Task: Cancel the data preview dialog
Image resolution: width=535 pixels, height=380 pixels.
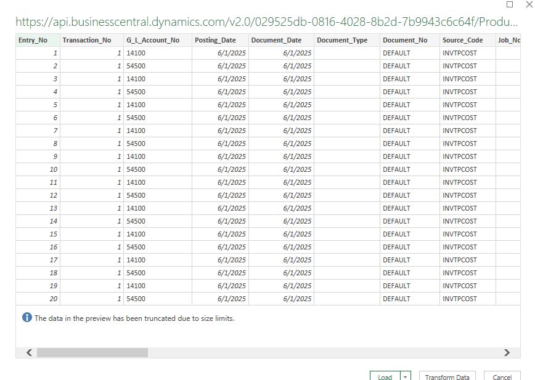Action: [502, 377]
